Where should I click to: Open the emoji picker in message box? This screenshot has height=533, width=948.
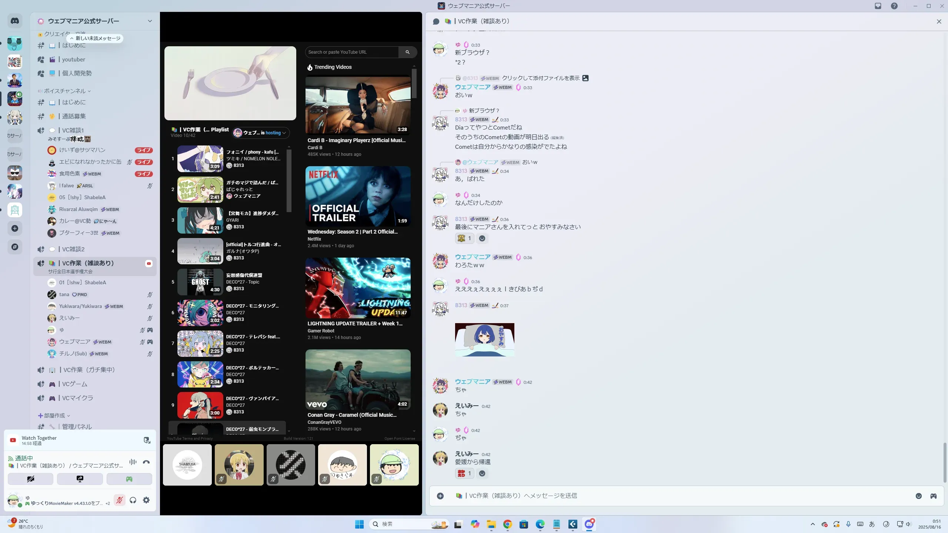(x=918, y=496)
